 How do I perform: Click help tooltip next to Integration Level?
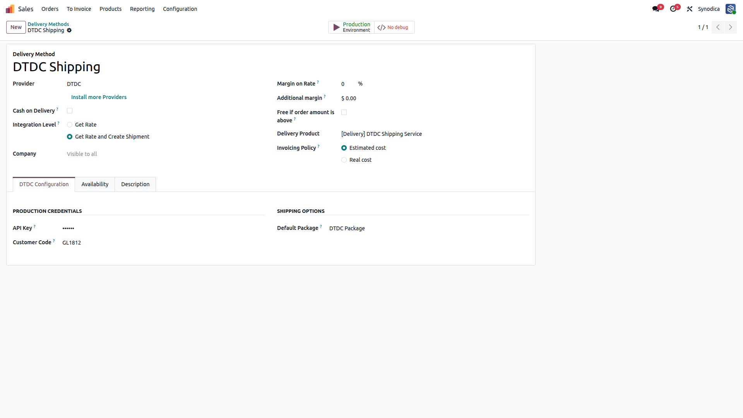tap(58, 123)
